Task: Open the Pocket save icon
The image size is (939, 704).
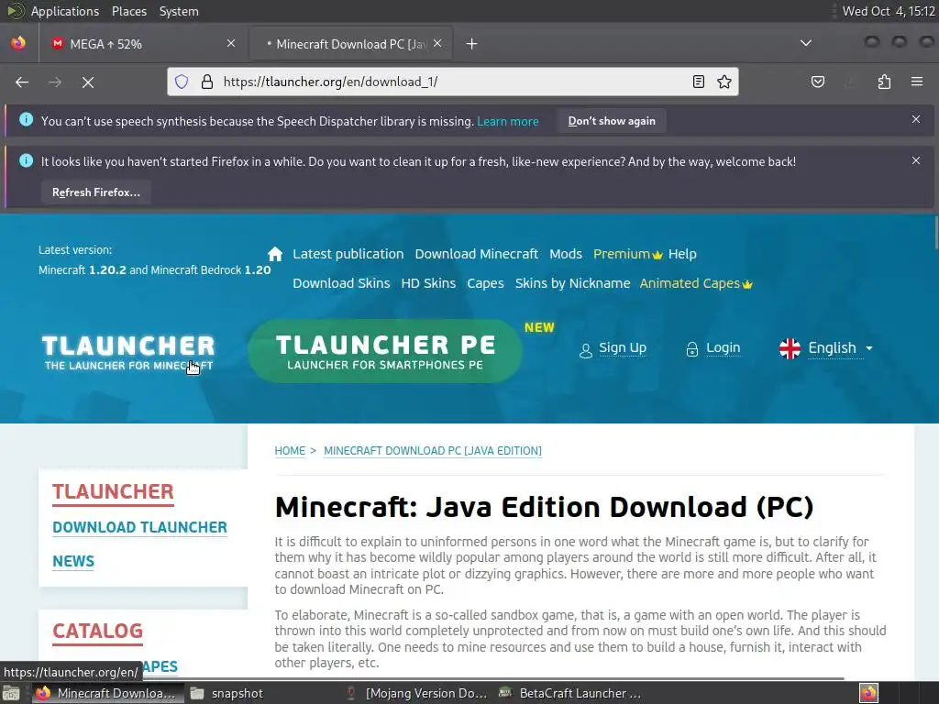Action: [818, 82]
